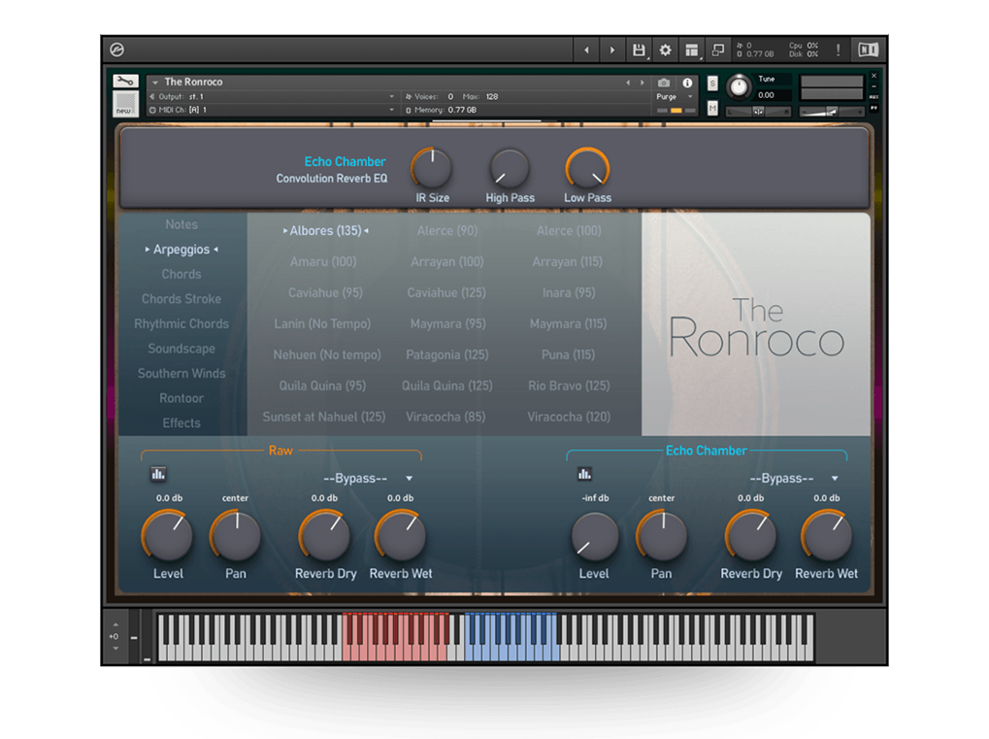Choose the Patagonia (125) arpeggio
This screenshot has height=739, width=989.
click(447, 354)
